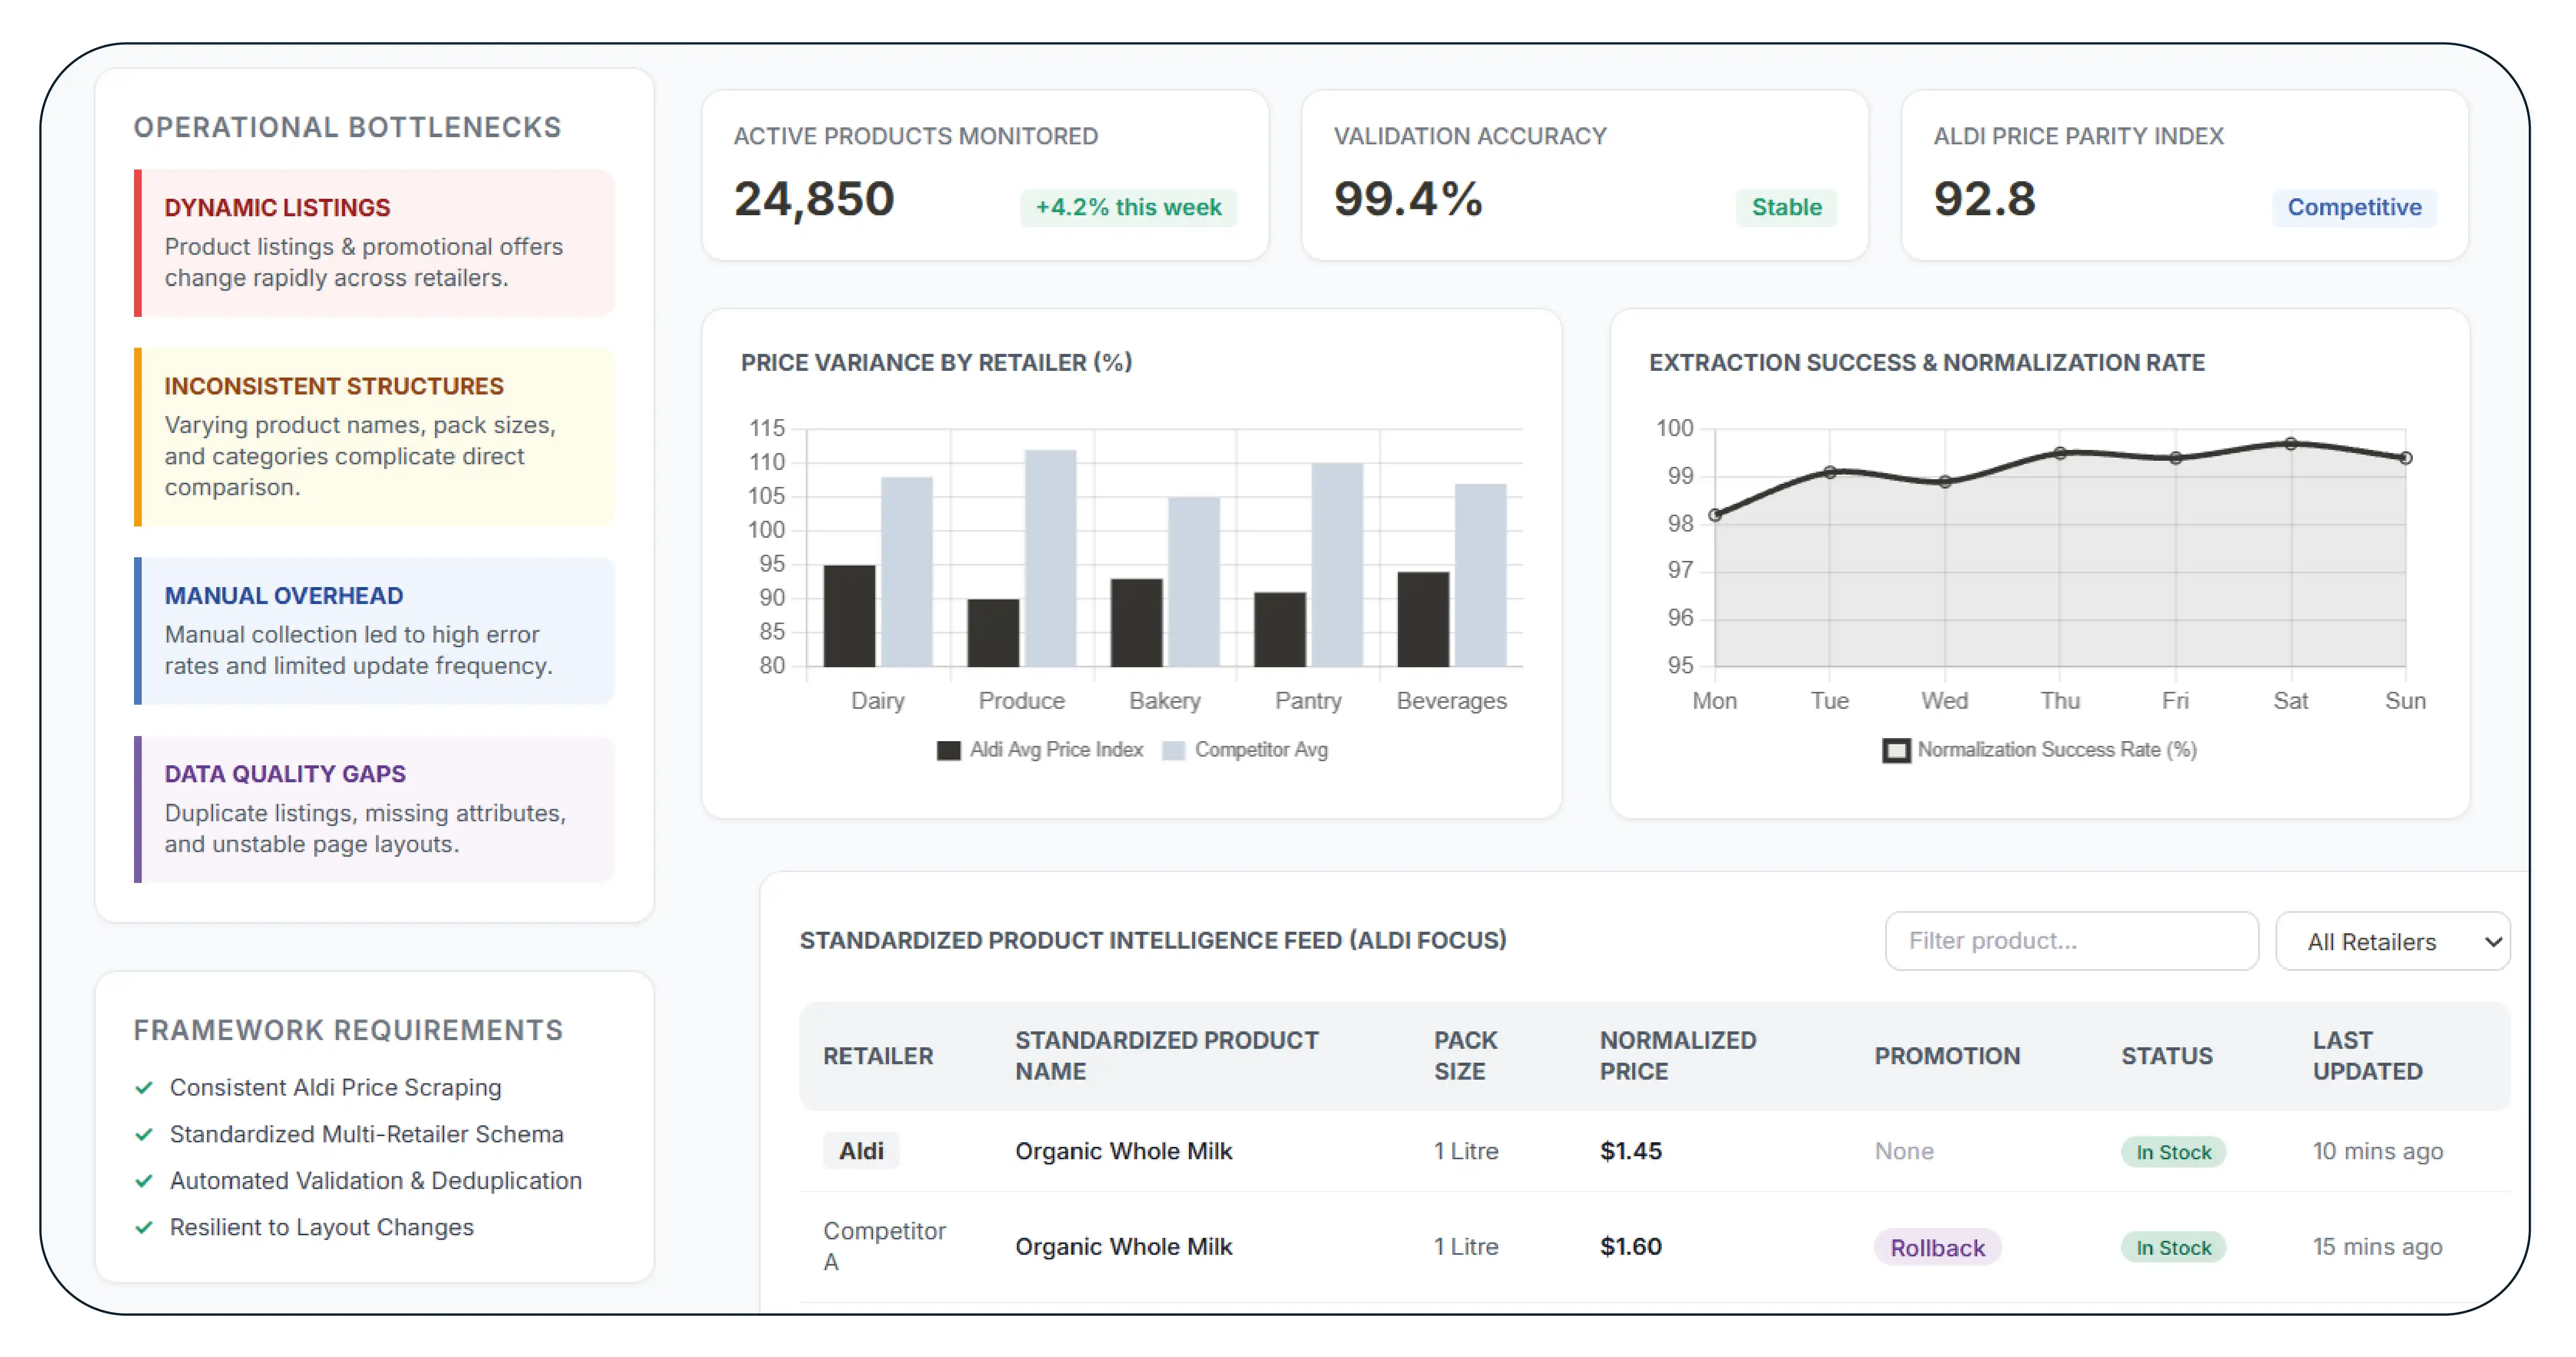Select the $1.60 normalized price cell
Screen dimensions: 2576x1357
(1630, 1247)
